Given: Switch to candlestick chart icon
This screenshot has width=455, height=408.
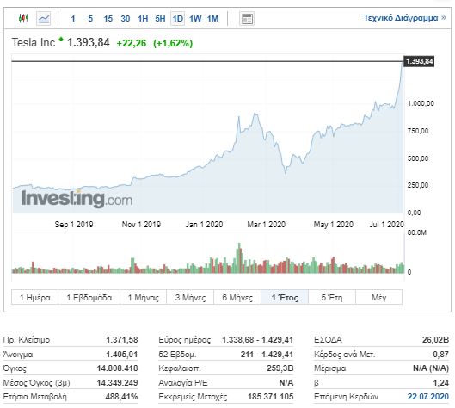Looking at the screenshot, I should coord(23,19).
